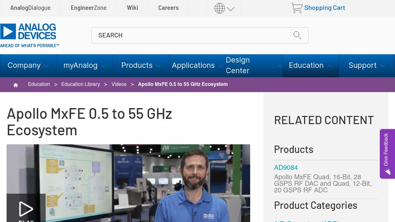This screenshot has width=395, height=222.
Task: Play the Apollo MxFE video
Action: pos(26,208)
